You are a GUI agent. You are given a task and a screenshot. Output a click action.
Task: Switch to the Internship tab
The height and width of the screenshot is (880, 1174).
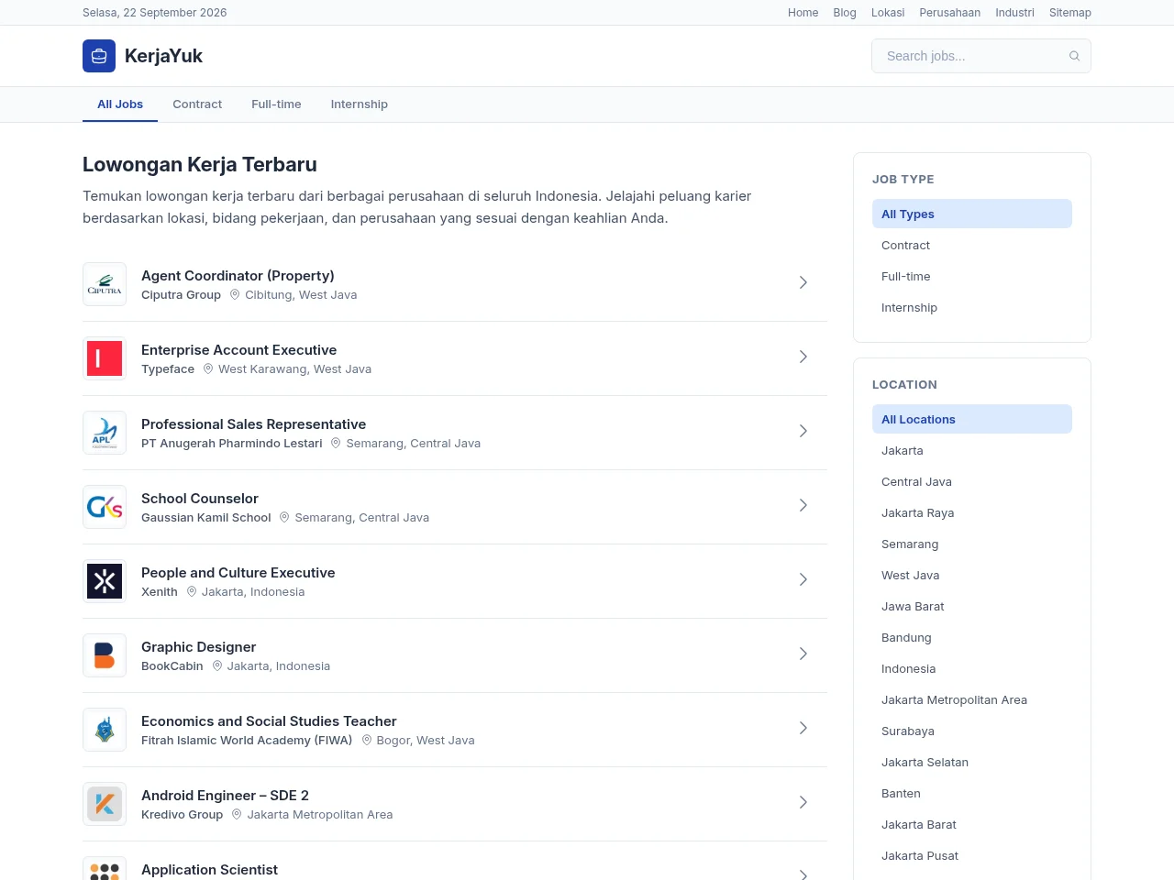coord(360,104)
